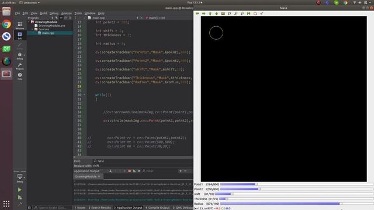Fold the while loop block at line 30
The image size is (374, 210).
tap(84, 94)
